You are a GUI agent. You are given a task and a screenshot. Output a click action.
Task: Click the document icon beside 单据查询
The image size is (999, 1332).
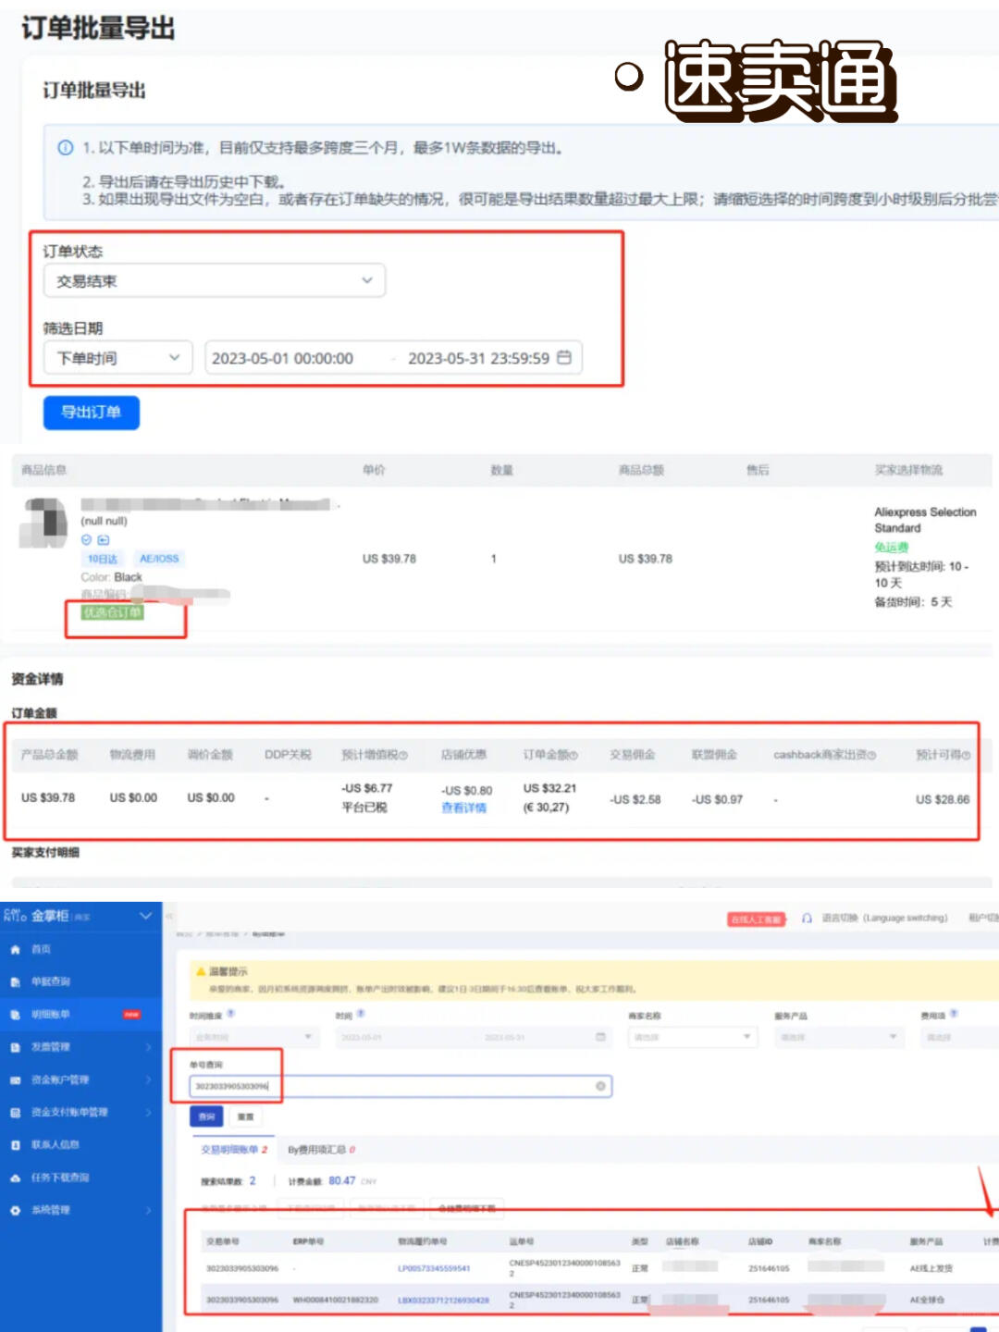click(15, 982)
